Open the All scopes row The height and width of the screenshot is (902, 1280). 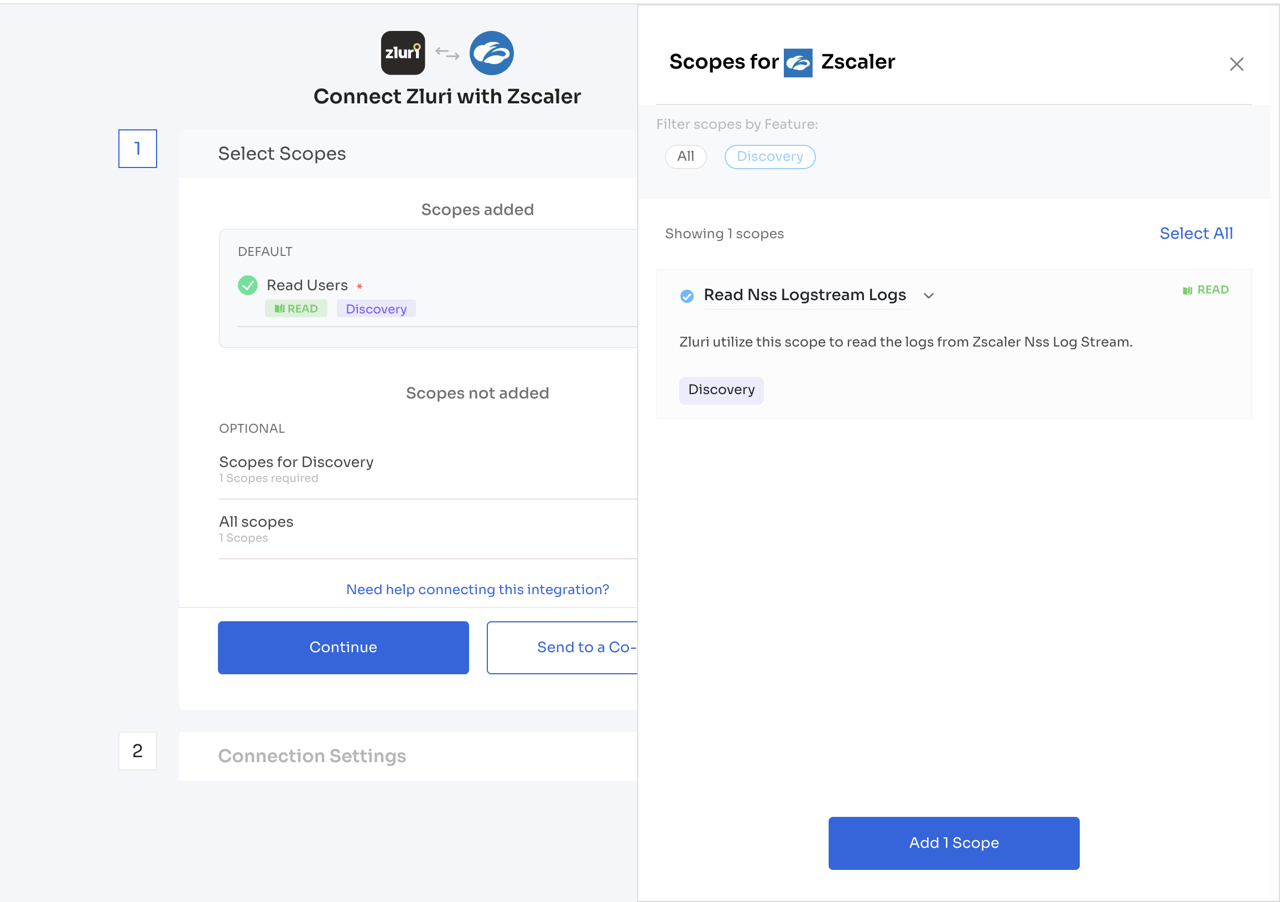click(428, 529)
